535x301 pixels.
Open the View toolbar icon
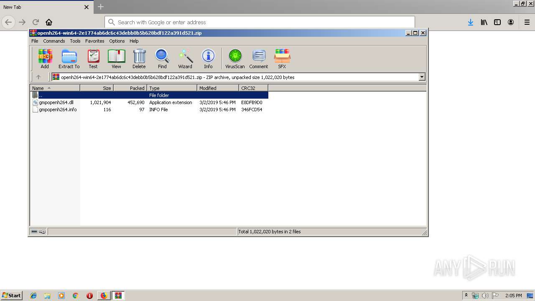[116, 59]
